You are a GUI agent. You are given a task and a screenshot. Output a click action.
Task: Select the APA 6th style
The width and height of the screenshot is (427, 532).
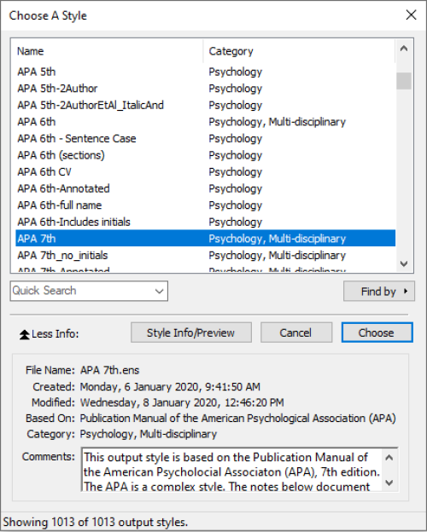coord(205,122)
